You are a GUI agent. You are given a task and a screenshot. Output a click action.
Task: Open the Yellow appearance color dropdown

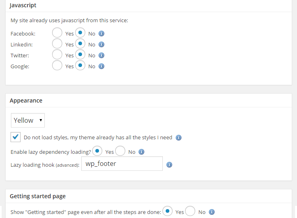tap(28, 120)
